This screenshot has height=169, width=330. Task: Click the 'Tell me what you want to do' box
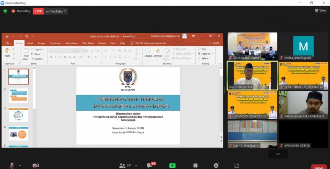tap(148, 43)
